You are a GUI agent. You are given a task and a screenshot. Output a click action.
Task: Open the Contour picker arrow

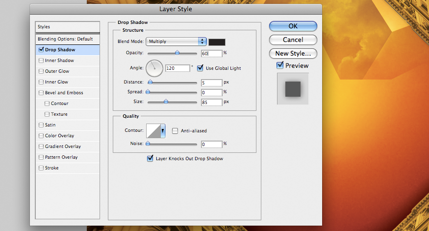tap(163, 131)
